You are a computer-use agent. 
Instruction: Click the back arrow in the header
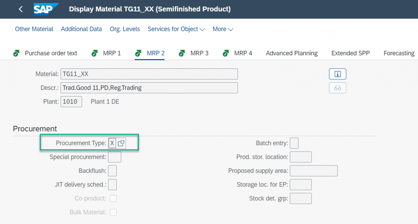point(20,9)
